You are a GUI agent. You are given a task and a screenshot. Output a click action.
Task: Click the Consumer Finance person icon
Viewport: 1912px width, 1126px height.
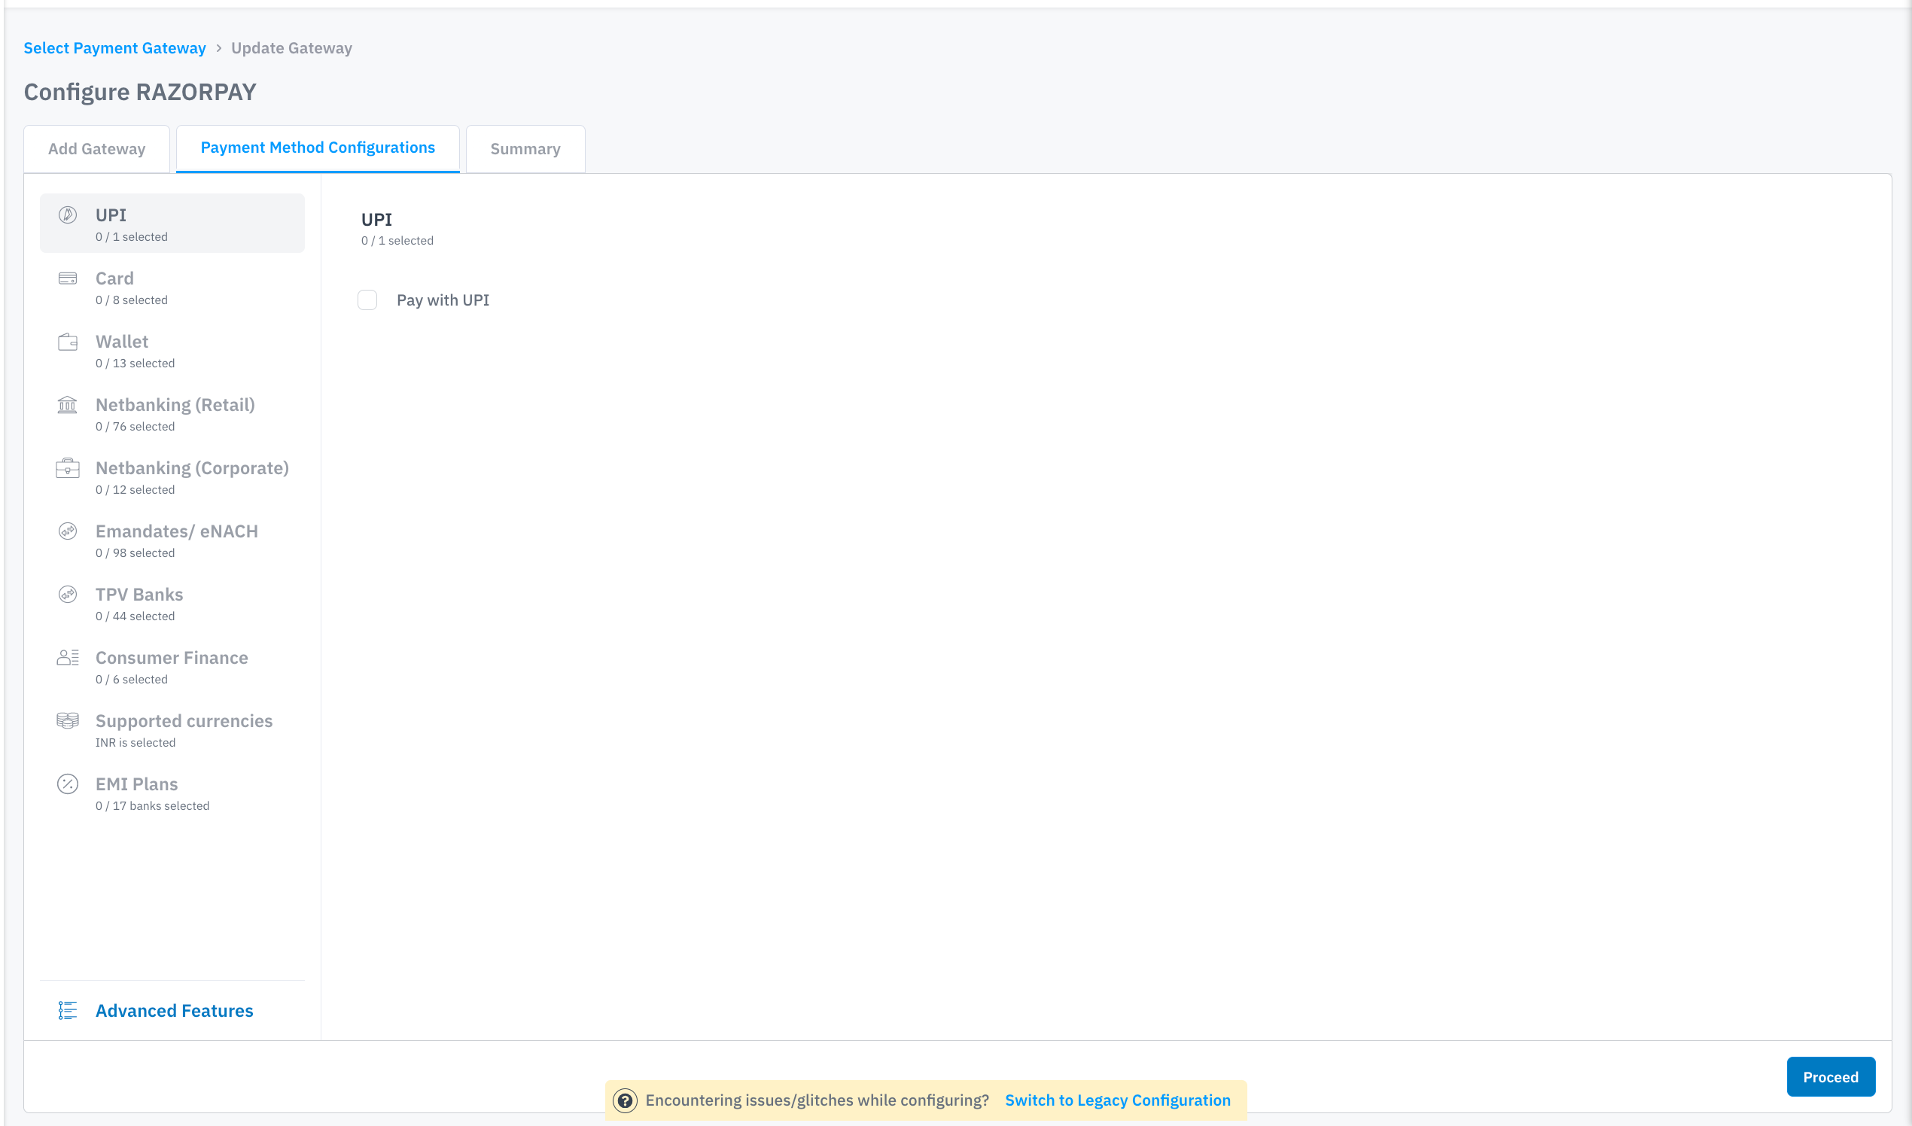click(68, 658)
